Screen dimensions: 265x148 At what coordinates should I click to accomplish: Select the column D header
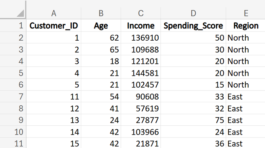(x=193, y=13)
